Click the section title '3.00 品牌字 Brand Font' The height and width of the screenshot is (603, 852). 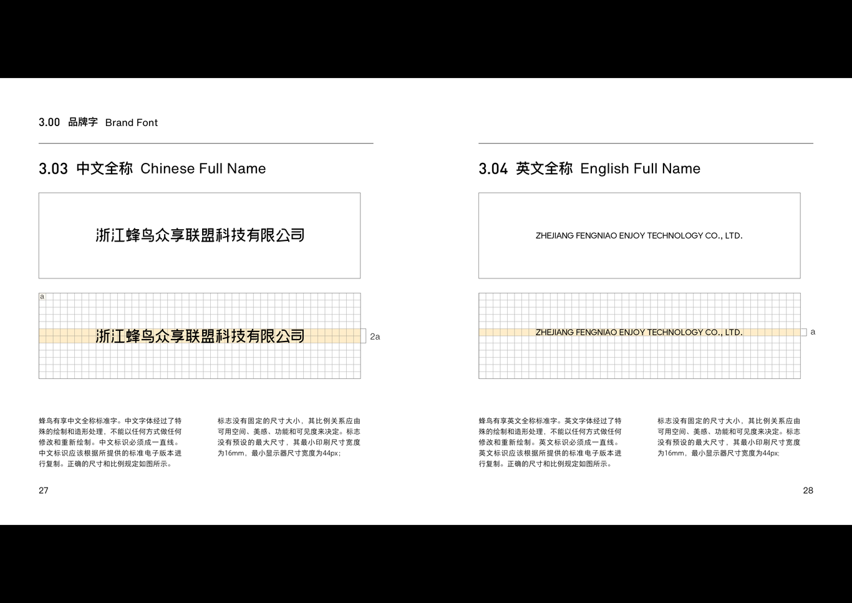[x=98, y=122]
